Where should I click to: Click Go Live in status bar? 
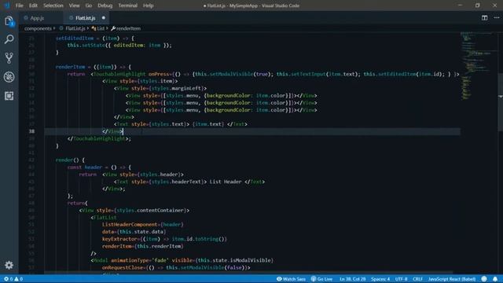point(321,279)
